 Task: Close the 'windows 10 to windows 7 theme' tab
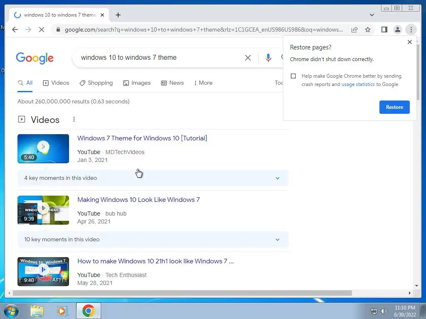coord(102,15)
